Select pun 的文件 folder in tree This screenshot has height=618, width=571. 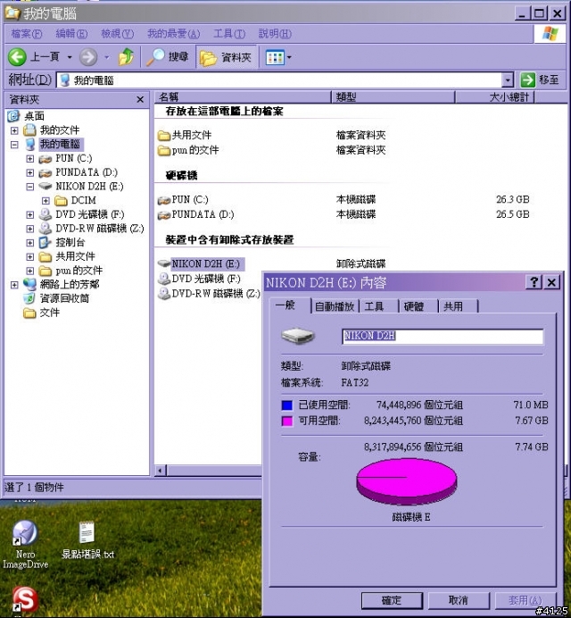click(x=70, y=271)
